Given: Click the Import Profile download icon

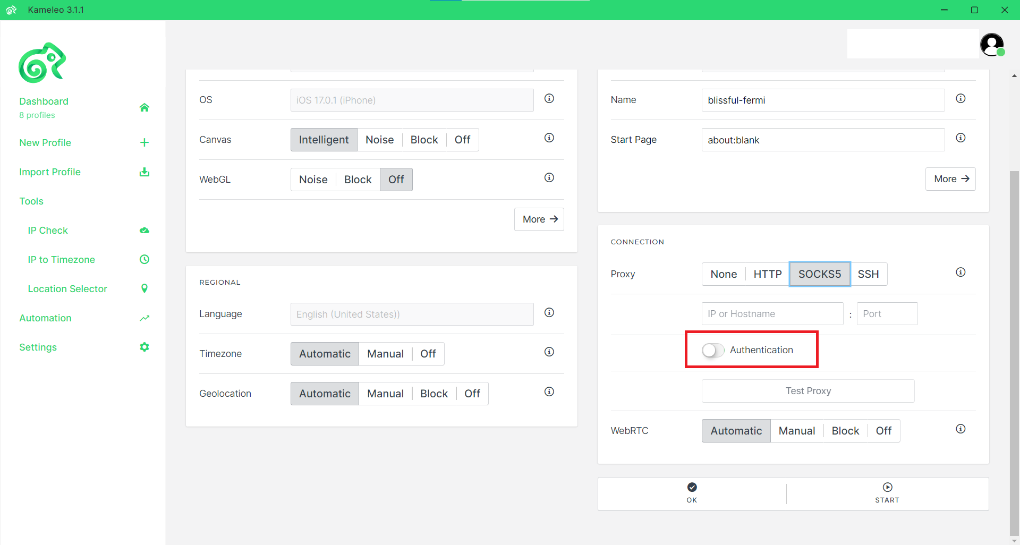Looking at the screenshot, I should pos(144,172).
